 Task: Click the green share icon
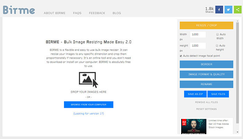click(237, 10)
